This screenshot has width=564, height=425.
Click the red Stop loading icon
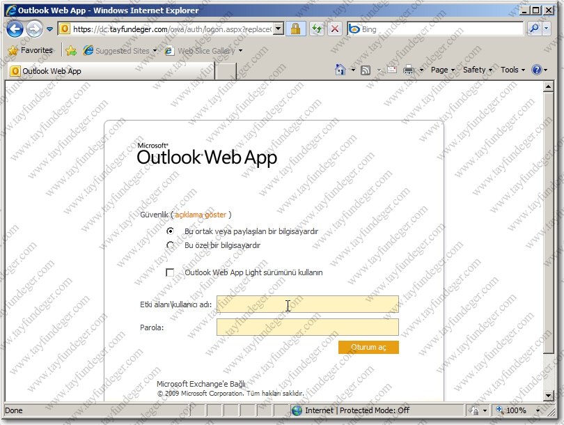(x=335, y=29)
